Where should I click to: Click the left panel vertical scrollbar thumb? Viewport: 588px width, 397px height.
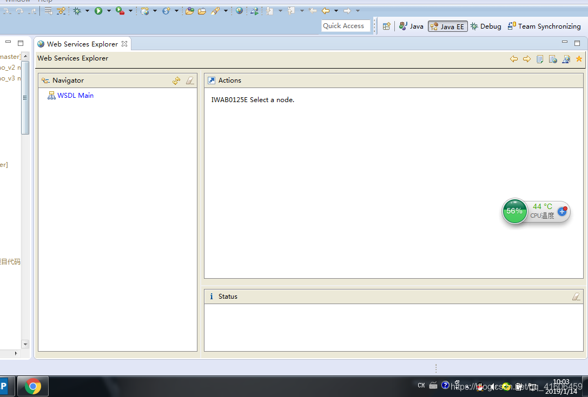click(25, 97)
